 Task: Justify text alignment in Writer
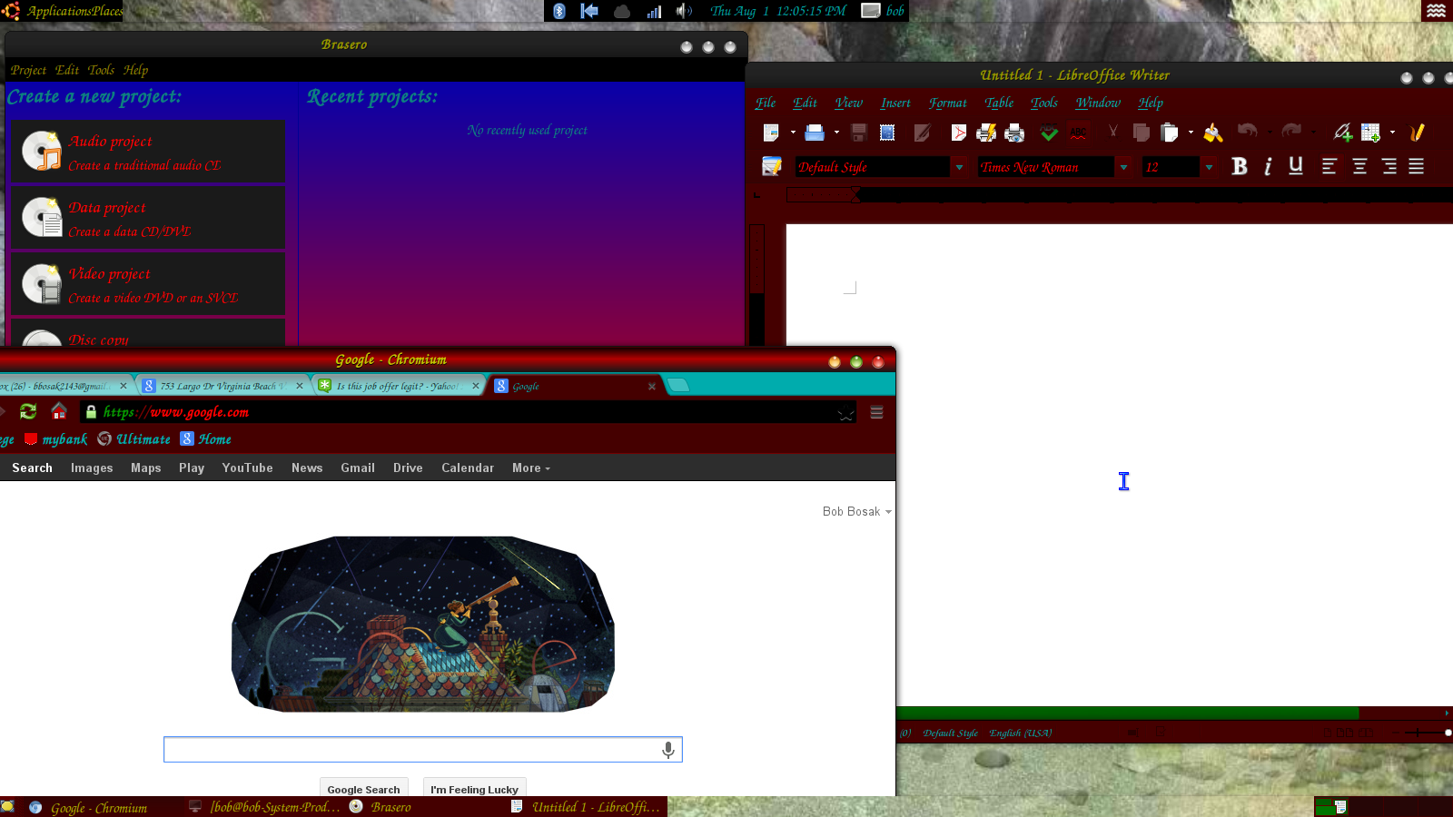point(1417,166)
